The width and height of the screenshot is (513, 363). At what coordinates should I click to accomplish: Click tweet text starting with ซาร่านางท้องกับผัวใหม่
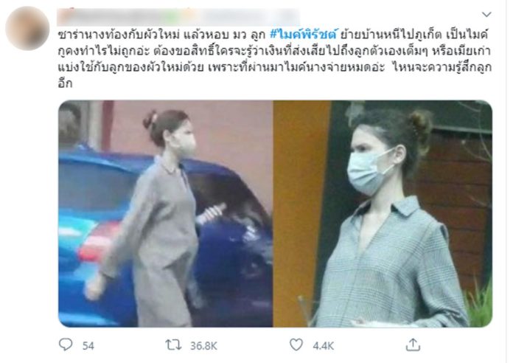tap(274, 59)
